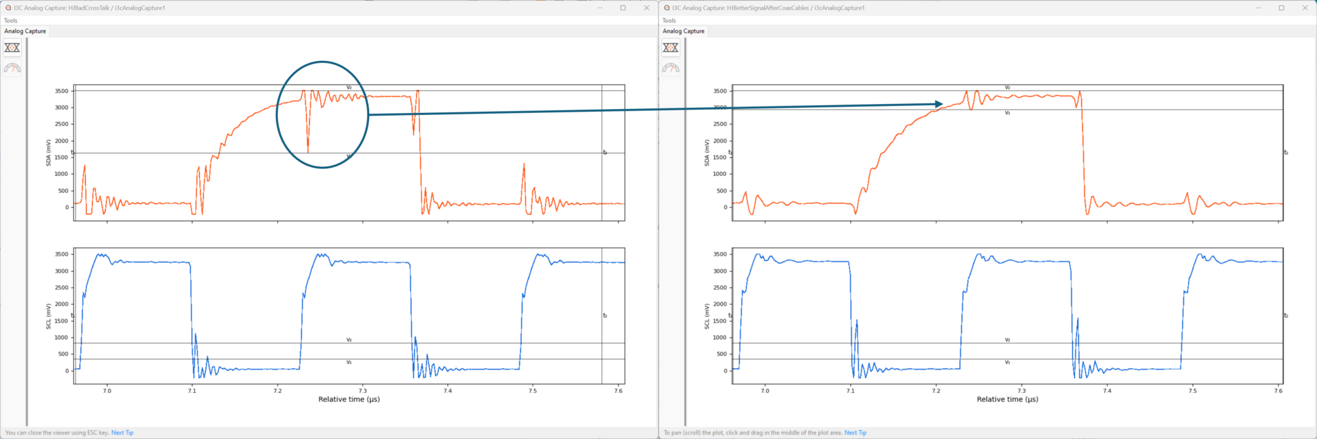Image resolution: width=1317 pixels, height=439 pixels.
Task: Click eye diagram icon in HJBadCrossTalk window
Action: tap(12, 47)
